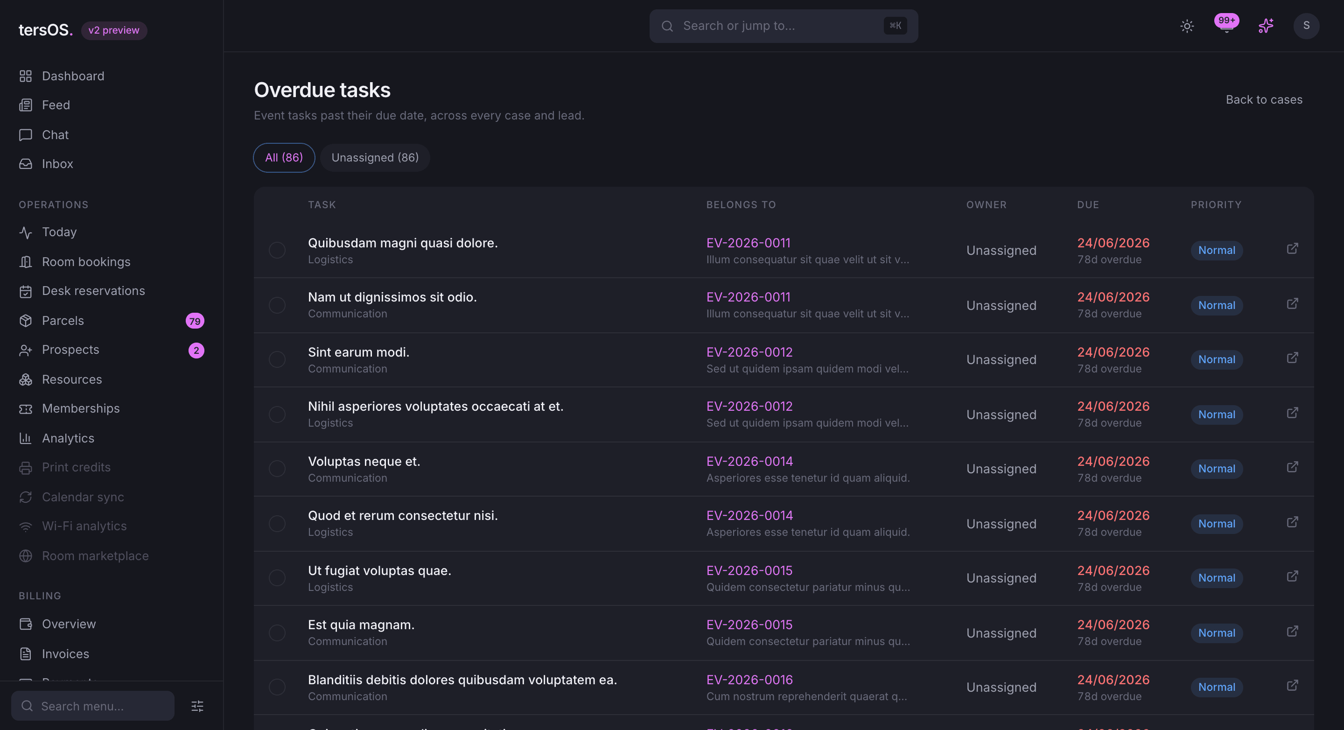The width and height of the screenshot is (1344, 730).
Task: Open external link for Blanditiis debitis dolores row
Action: (x=1292, y=685)
